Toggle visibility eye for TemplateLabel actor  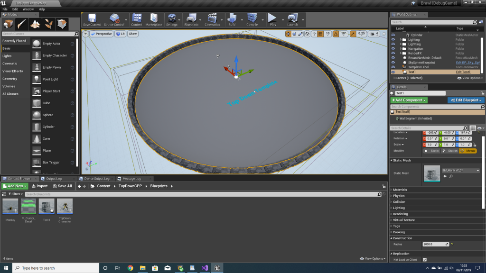point(393,67)
